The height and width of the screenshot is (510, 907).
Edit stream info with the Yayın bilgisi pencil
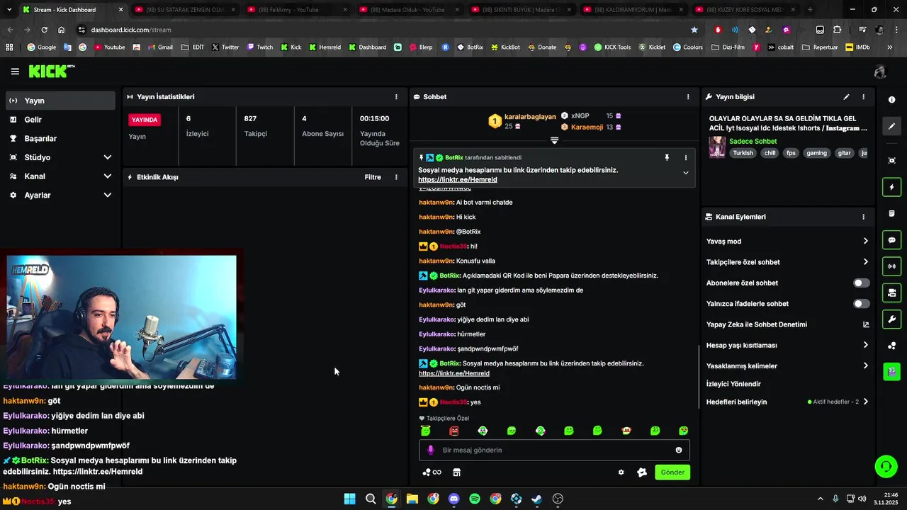click(x=846, y=97)
